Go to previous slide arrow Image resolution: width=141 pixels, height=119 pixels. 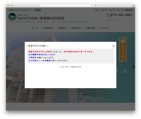(x=7, y=67)
